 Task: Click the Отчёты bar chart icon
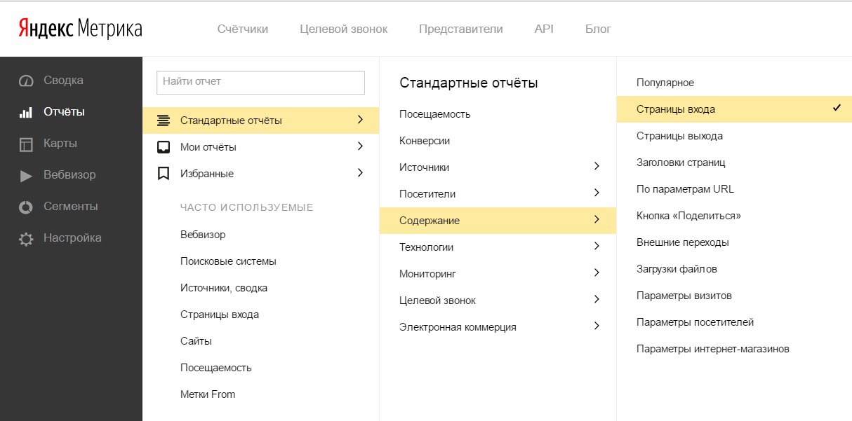point(26,112)
